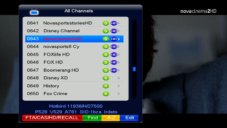Image resolution: width=227 pixels, height=128 pixels.
Task: Expand the arrow on the Disney XD row
Action: tap(119, 78)
